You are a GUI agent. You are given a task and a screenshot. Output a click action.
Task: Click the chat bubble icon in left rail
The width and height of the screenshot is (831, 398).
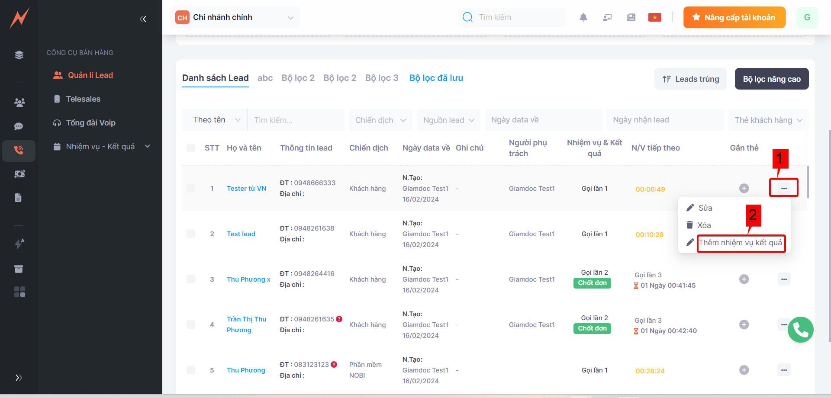pos(19,126)
